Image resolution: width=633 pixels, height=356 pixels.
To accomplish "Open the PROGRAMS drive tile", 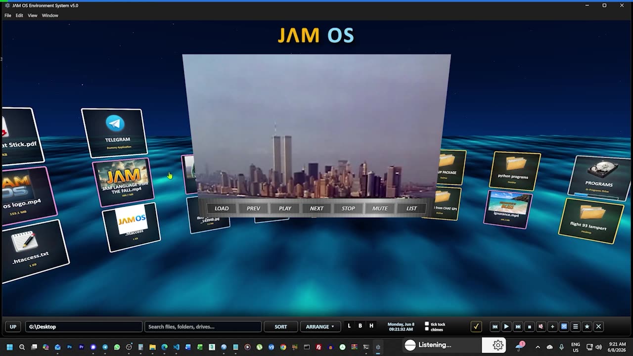I will 600,177.
